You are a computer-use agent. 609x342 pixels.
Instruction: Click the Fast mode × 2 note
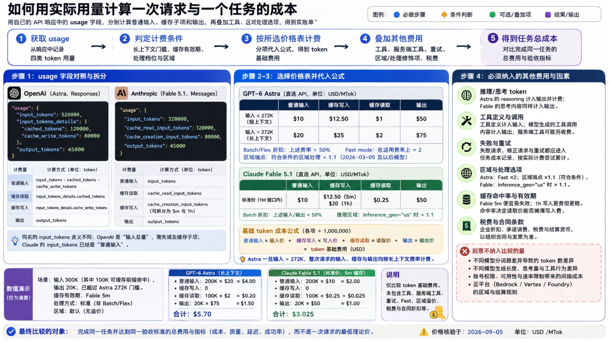[x=383, y=150]
